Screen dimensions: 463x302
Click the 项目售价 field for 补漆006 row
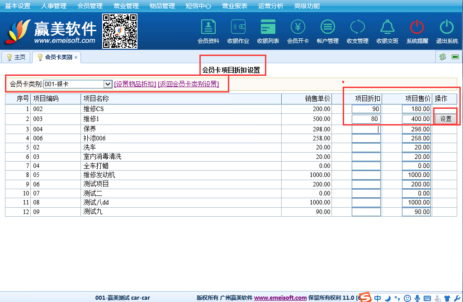(x=416, y=139)
